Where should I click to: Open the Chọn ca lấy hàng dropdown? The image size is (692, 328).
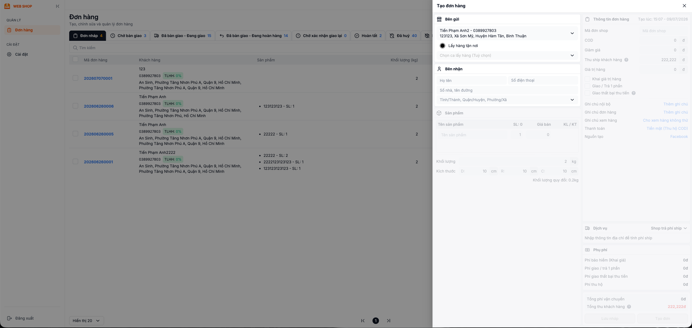point(507,55)
